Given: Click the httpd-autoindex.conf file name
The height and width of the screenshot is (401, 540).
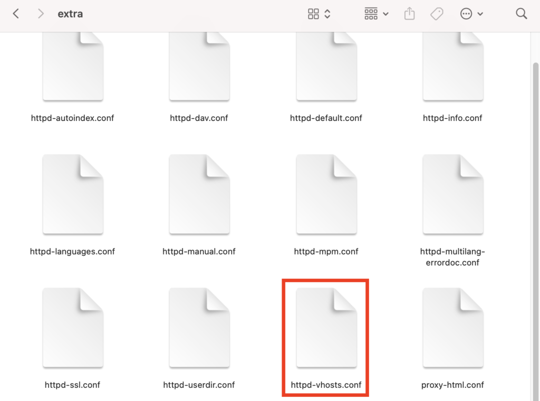Looking at the screenshot, I should pos(72,118).
